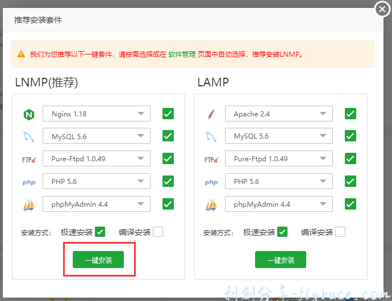
Task: Click the MySQL dolphin icon under LNMP
Action: click(x=28, y=137)
